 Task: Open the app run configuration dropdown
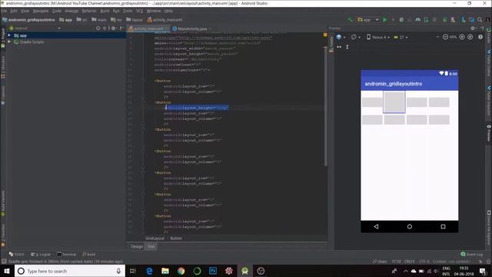point(368,20)
